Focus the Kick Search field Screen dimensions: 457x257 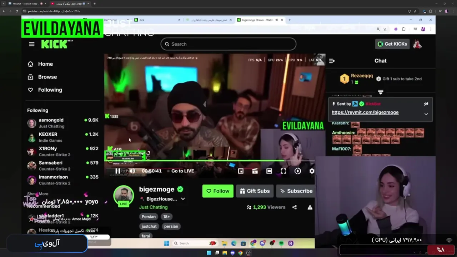(228, 44)
